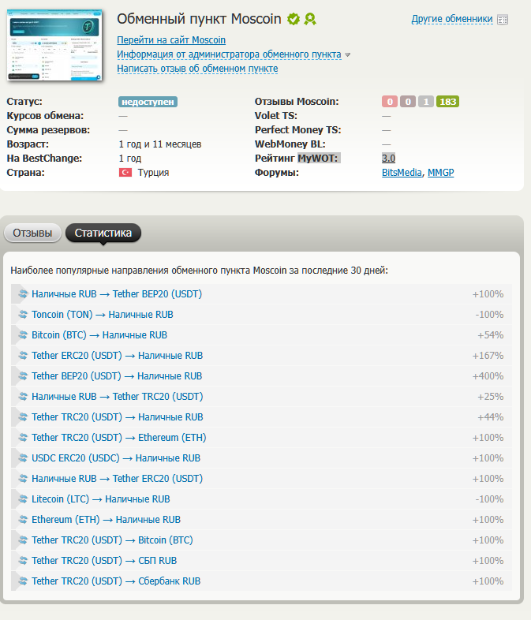531x620 pixels.
Task: Click exchange icon for Bitcoin (BTC) to cash row
Action: click(22, 335)
